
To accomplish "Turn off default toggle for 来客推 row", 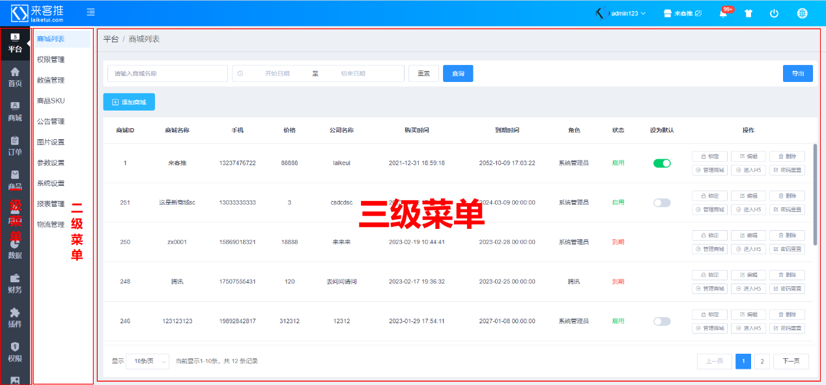I will (662, 163).
